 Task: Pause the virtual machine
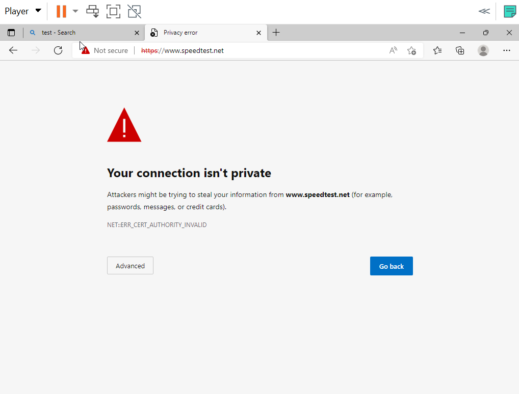click(x=61, y=11)
